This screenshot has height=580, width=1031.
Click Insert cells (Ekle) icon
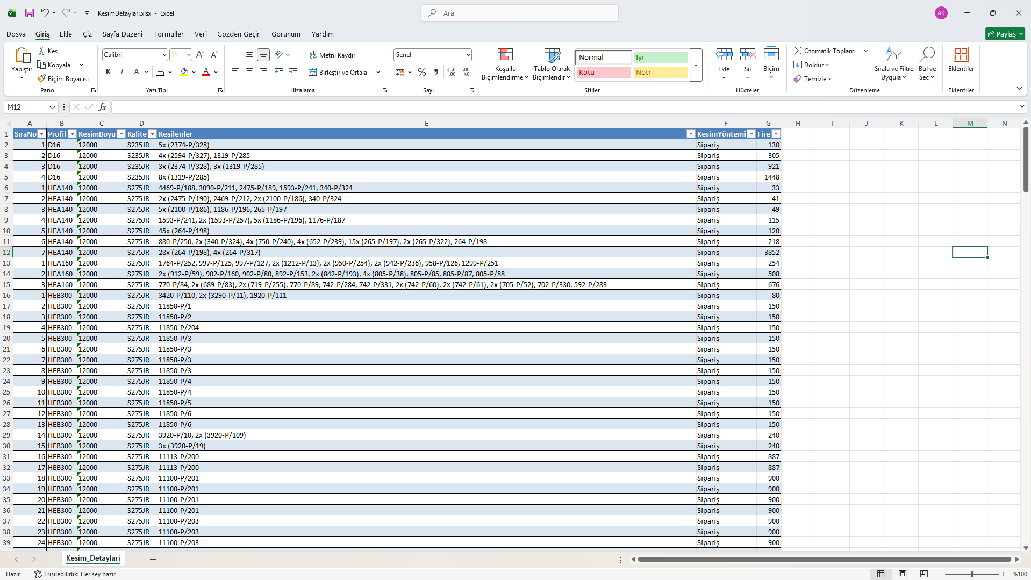724,54
